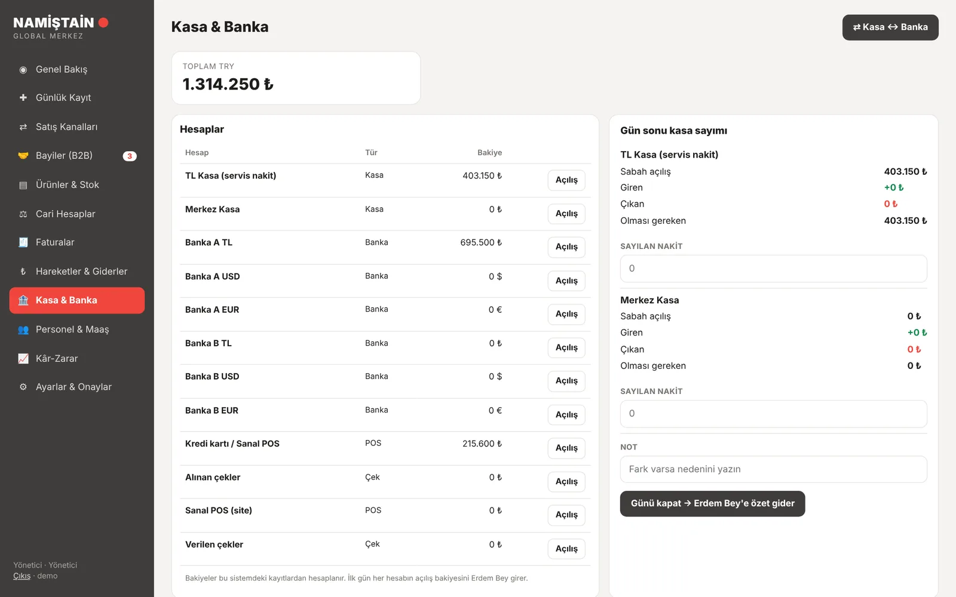Click the Bayiler (B2B) badge showing 3
The height and width of the screenshot is (597, 956).
pos(130,156)
